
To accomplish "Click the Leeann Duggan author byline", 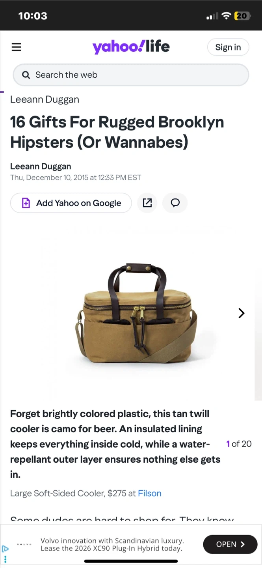I will [x=41, y=166].
